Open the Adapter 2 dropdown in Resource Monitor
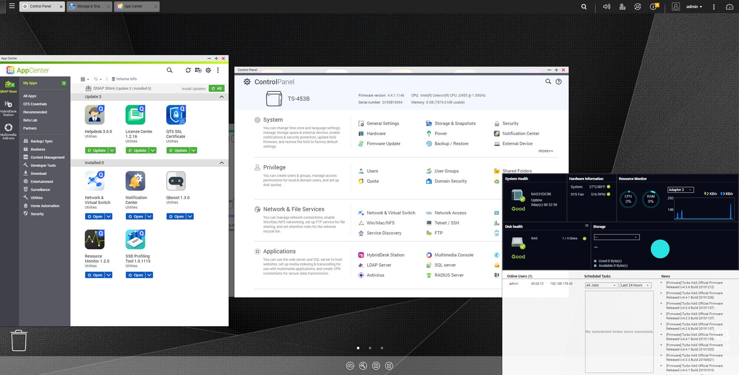 tap(680, 190)
